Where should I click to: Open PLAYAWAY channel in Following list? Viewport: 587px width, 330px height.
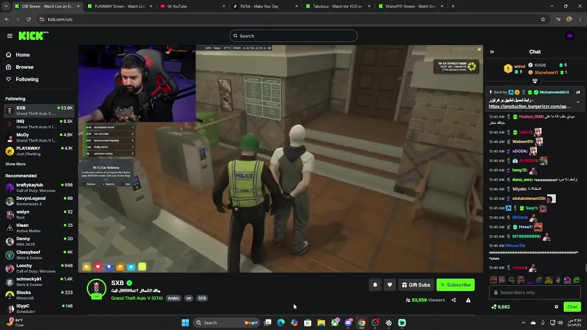click(39, 151)
